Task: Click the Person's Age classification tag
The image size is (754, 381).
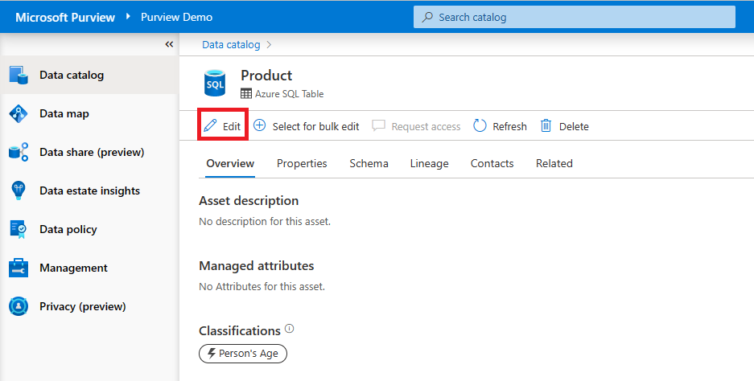Action: [243, 353]
